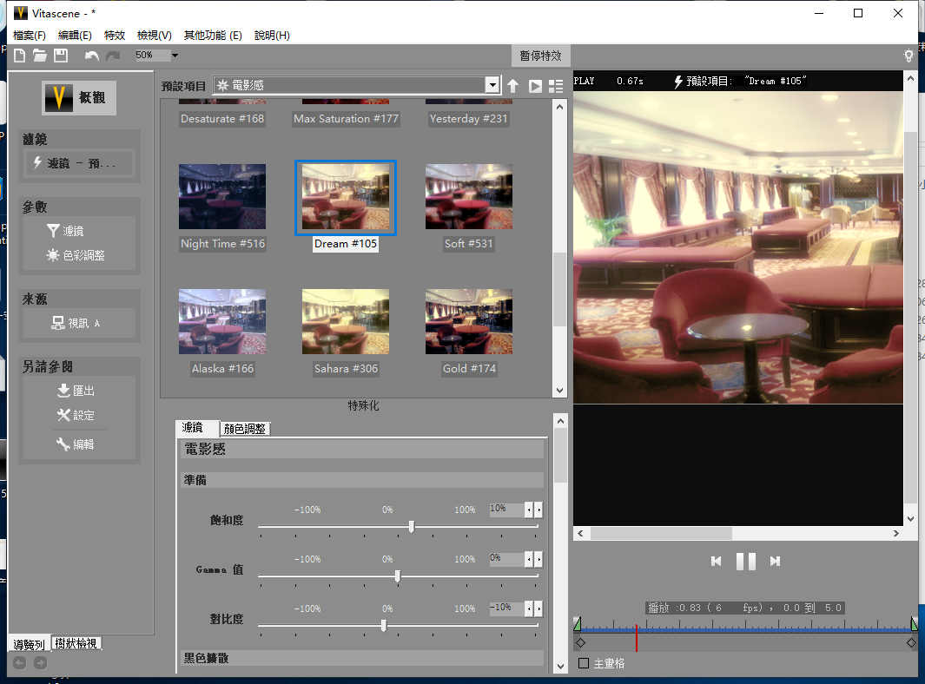This screenshot has width=925, height=684.
Task: Switch preset browser to list view
Action: pyautogui.click(x=557, y=86)
